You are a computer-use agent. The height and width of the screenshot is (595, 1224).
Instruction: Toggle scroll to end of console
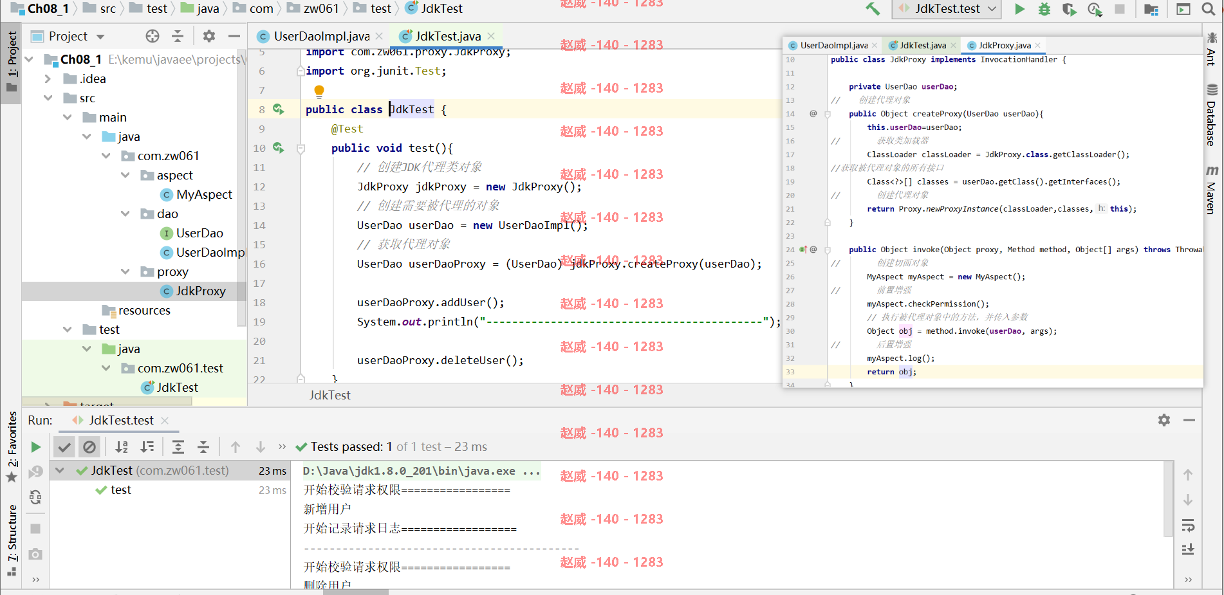[1189, 550]
